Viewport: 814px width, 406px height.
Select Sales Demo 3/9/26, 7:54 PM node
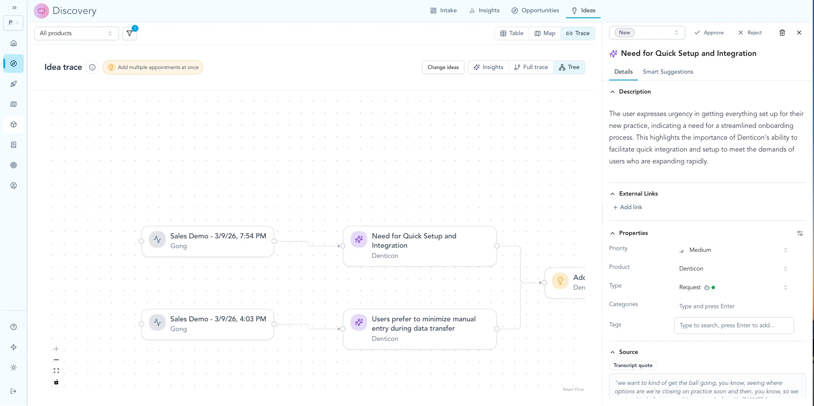click(x=208, y=241)
